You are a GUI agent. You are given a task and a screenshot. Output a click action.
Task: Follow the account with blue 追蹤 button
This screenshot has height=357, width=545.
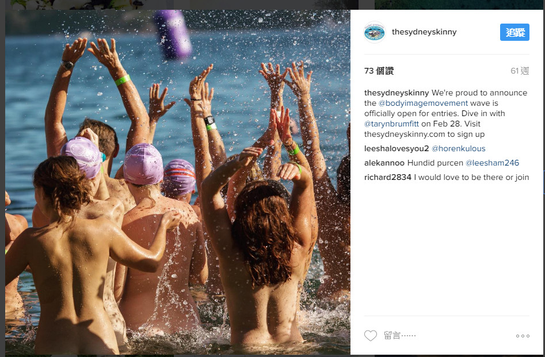(514, 32)
